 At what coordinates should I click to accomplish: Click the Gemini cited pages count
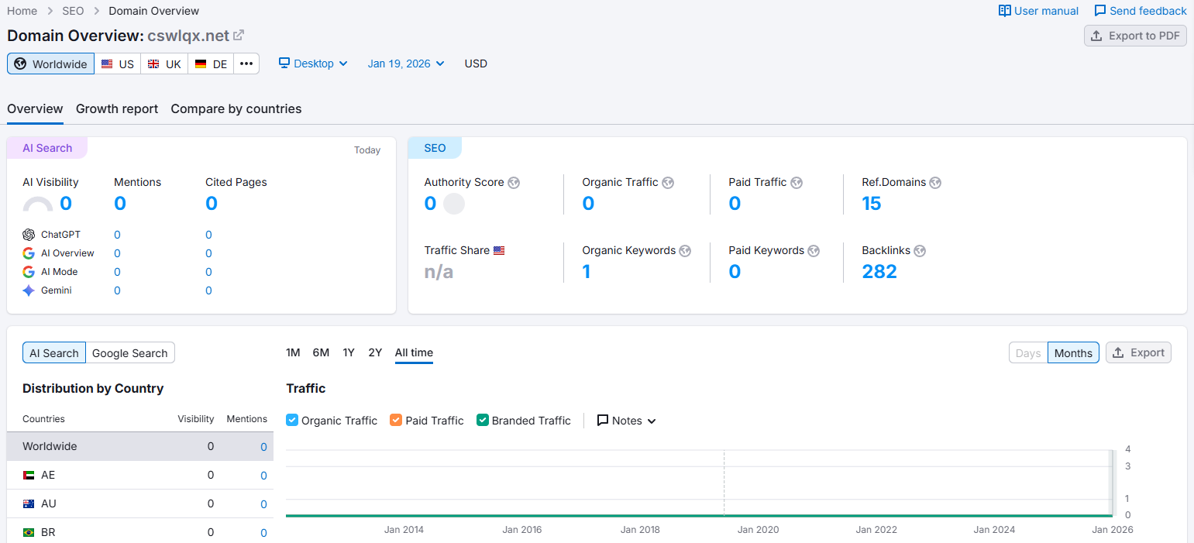[208, 290]
